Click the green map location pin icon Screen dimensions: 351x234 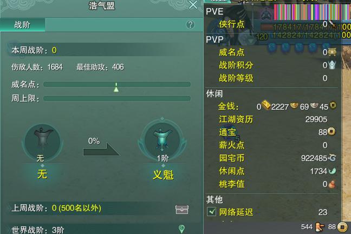click(182, 229)
